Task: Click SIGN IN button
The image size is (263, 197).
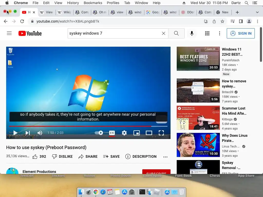Action: point(241,33)
